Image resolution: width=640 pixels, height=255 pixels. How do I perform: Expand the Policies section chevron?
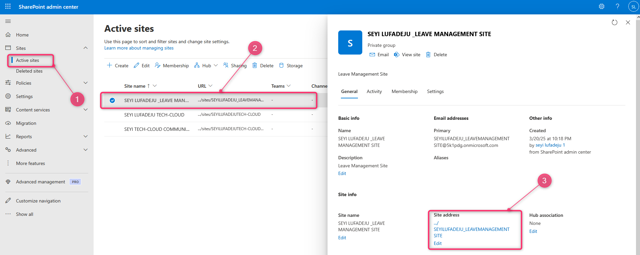click(86, 83)
